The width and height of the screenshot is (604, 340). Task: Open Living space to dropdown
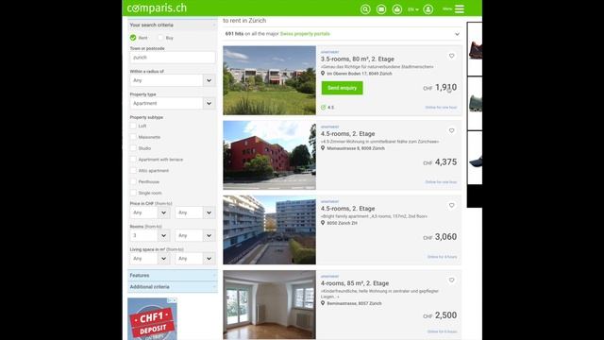195,259
